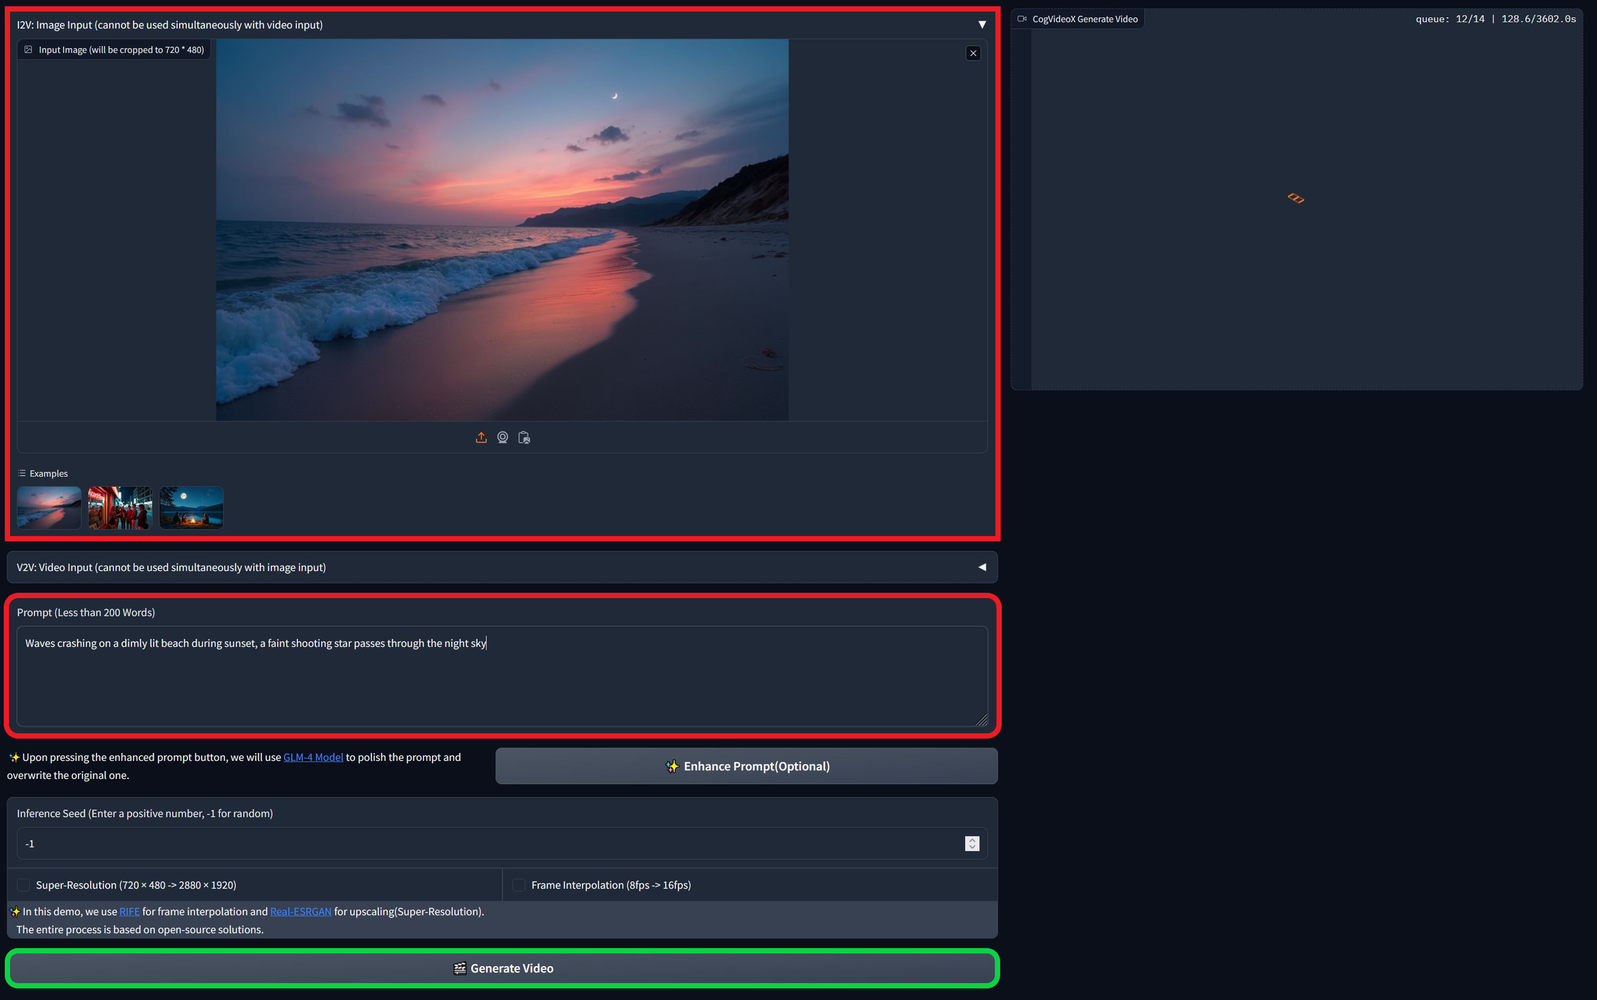Collapse the Input Image panel header
Image resolution: width=1597 pixels, height=1000 pixels.
tap(113, 49)
